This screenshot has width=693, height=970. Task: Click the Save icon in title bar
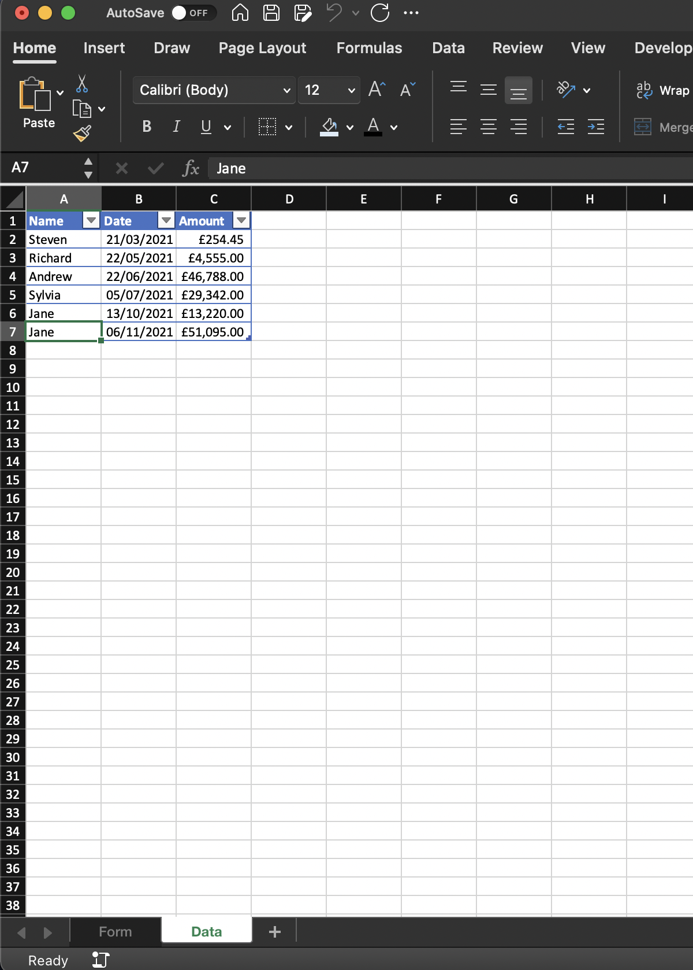tap(271, 13)
